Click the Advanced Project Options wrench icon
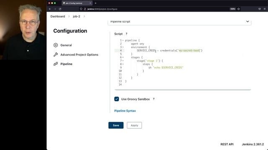Image resolution: width=268 pixels, height=150 pixels. [x=56, y=55]
